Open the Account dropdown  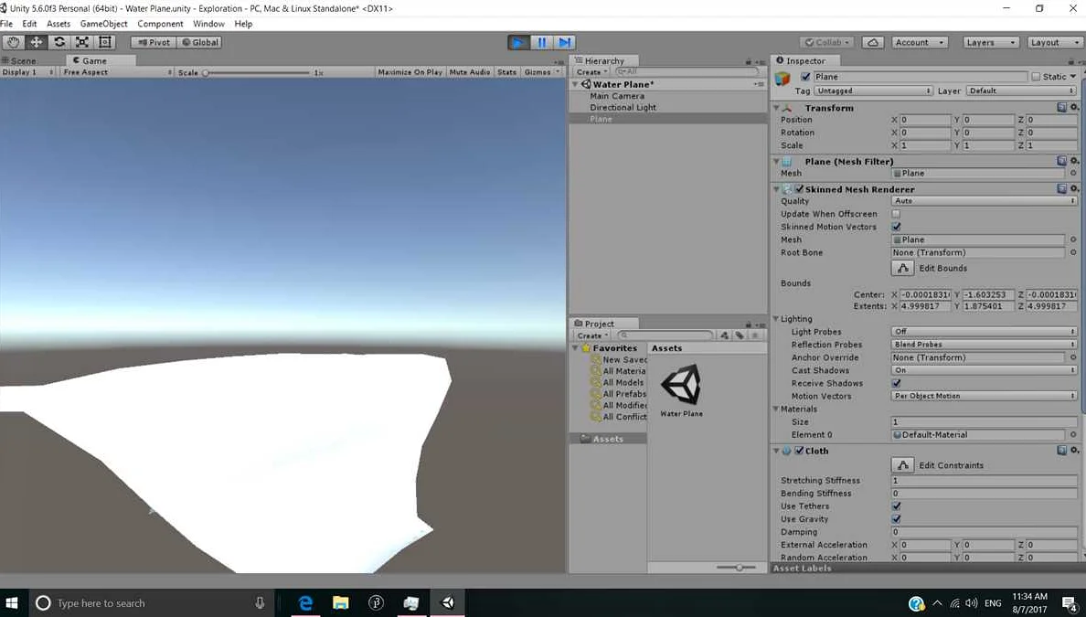point(919,42)
